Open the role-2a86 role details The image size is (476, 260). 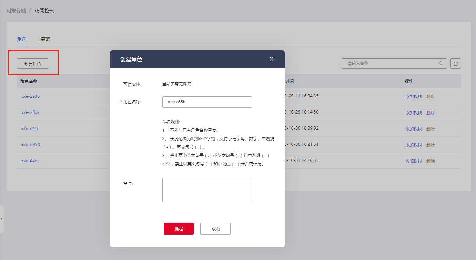(30, 96)
